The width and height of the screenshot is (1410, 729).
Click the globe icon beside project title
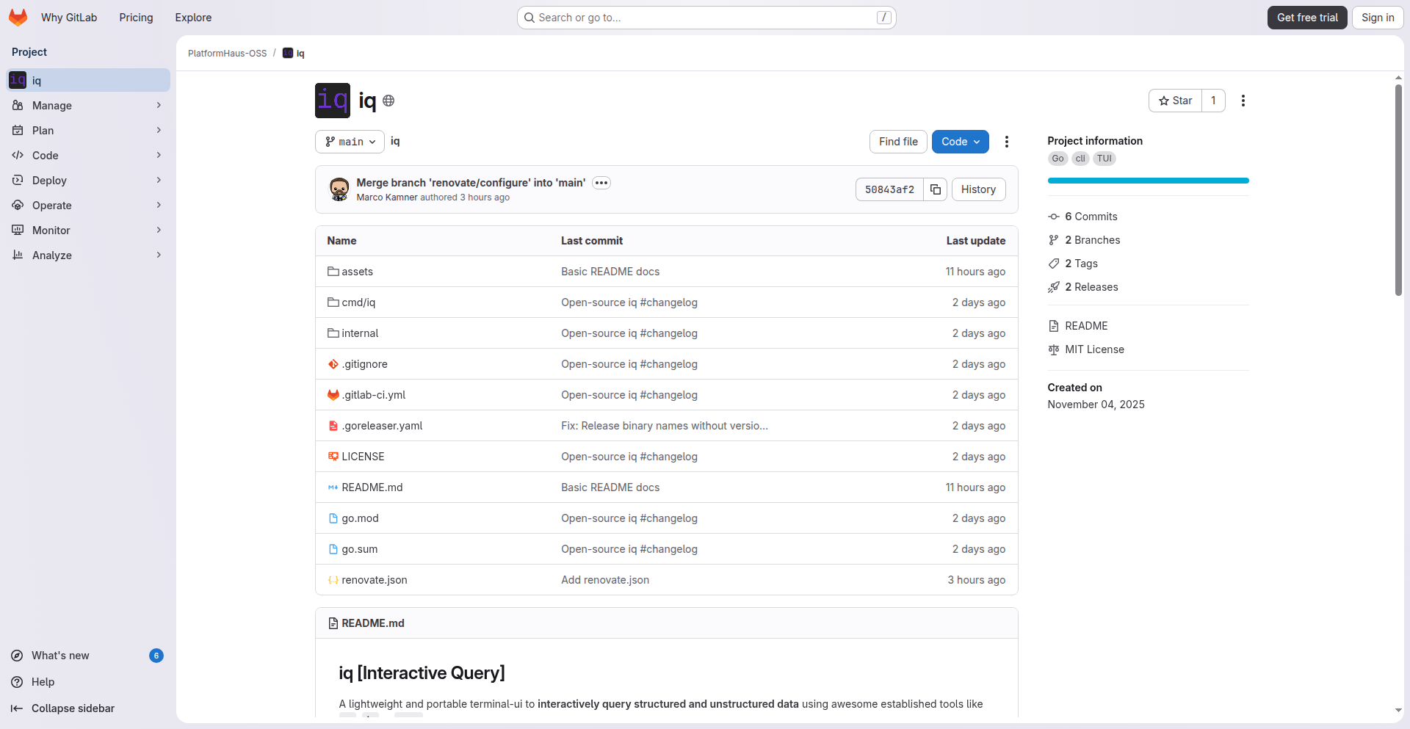tap(388, 101)
